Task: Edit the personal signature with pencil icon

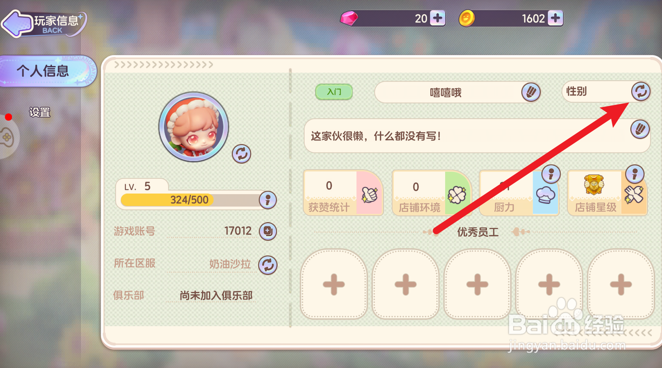Action: tap(639, 129)
